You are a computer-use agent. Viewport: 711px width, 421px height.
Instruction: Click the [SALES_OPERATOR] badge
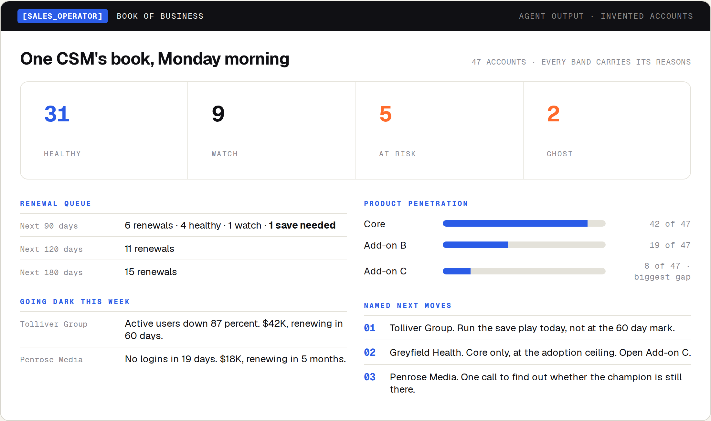coord(63,16)
